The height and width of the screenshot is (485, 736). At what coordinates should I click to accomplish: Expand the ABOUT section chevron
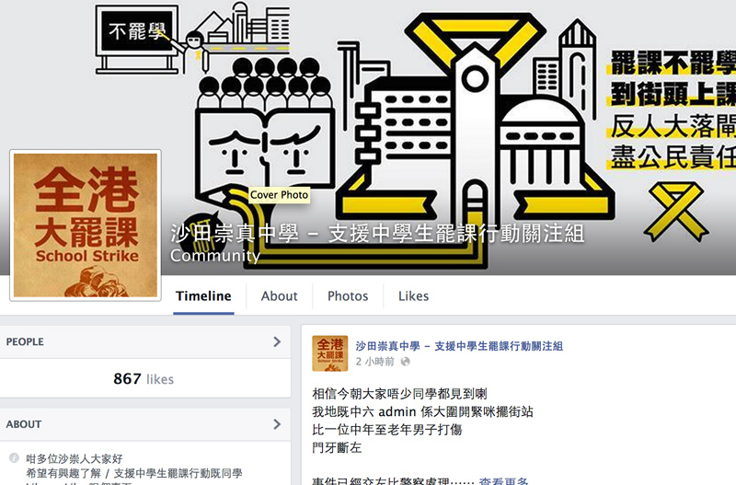277,424
